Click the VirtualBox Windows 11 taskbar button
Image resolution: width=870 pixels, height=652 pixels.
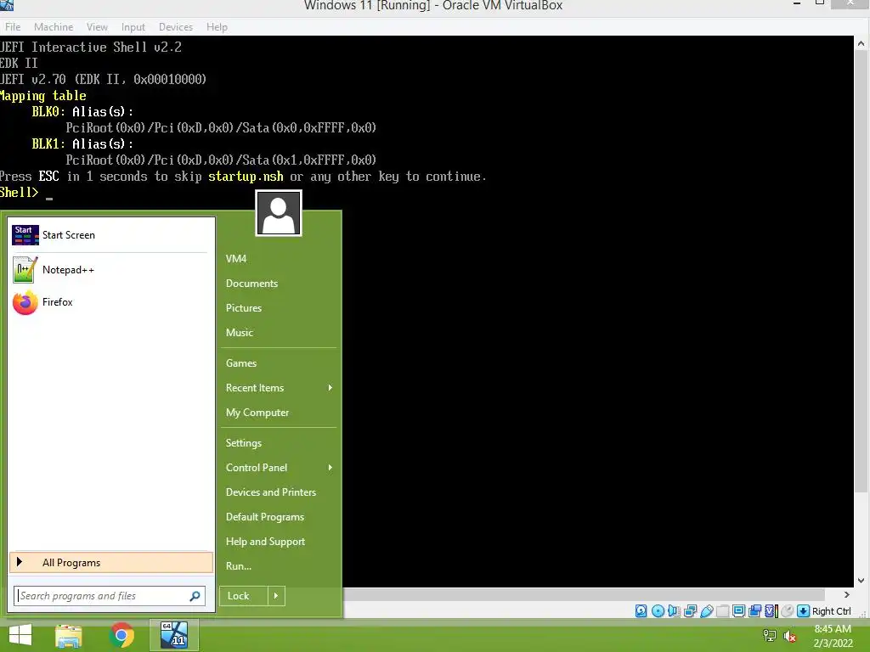[x=174, y=635]
